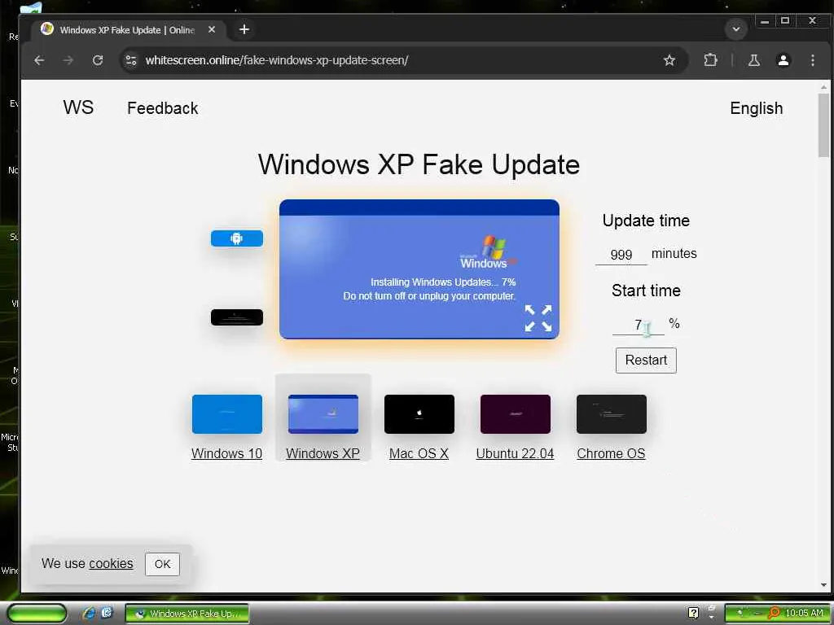834x625 pixels.
Task: Choose the Chrome OS thumbnail image
Action: pyautogui.click(x=612, y=414)
